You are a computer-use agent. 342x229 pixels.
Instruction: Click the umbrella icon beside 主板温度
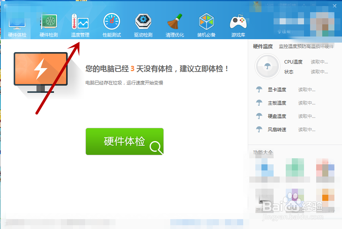click(x=259, y=103)
